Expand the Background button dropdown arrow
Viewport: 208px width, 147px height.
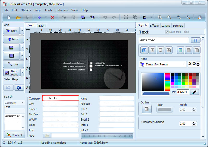point(22,73)
